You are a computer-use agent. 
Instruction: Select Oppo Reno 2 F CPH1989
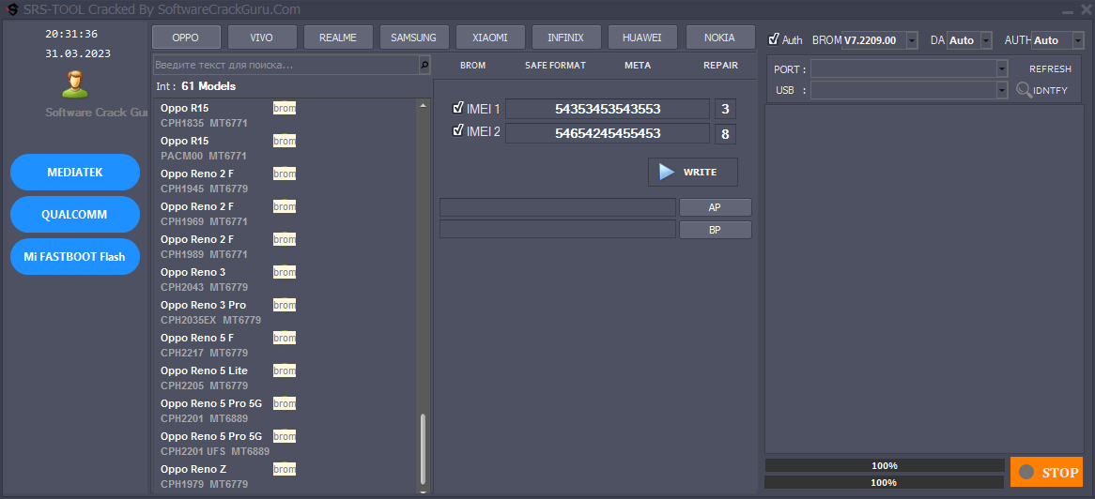[285, 247]
